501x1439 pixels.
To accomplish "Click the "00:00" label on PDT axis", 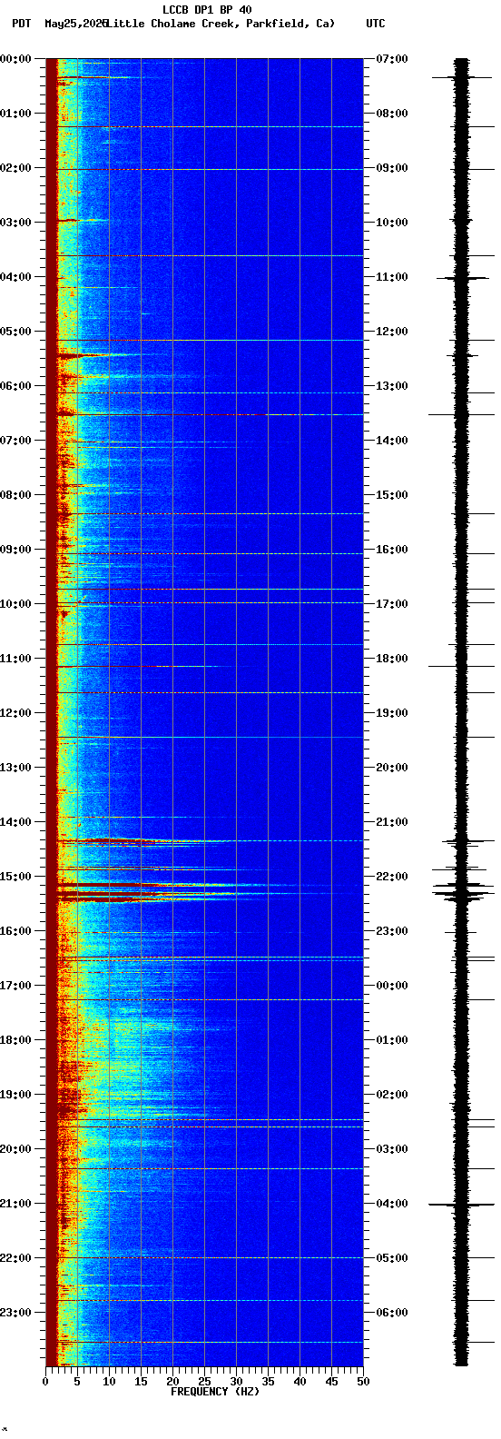I will coord(15,59).
